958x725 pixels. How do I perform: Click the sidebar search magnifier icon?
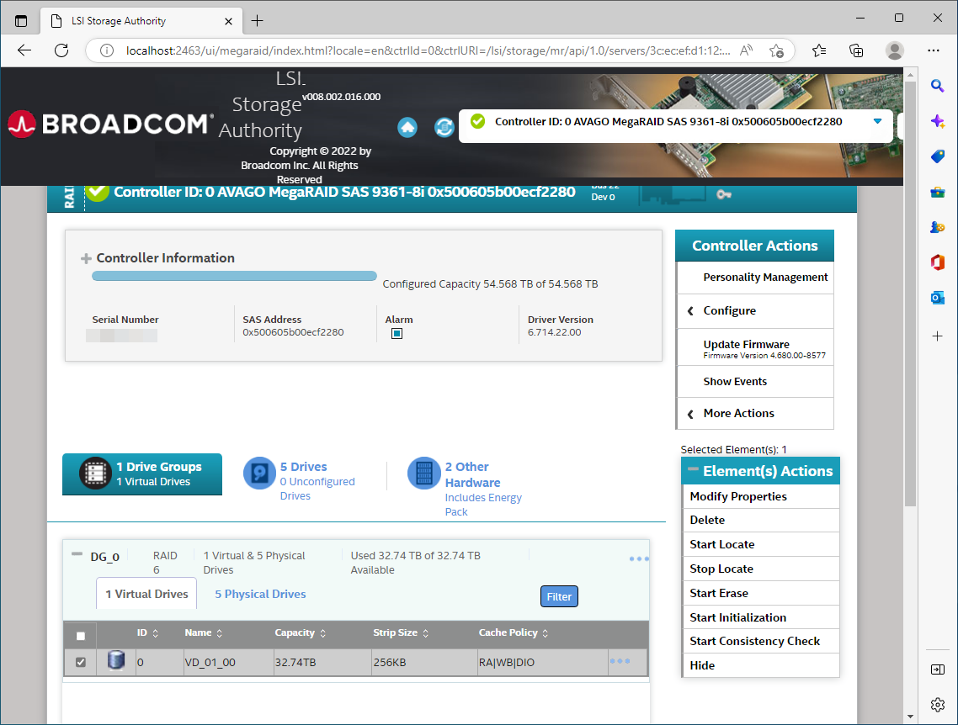937,86
